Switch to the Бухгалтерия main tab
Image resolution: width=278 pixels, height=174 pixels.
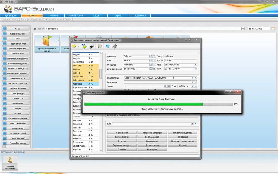click(11, 15)
